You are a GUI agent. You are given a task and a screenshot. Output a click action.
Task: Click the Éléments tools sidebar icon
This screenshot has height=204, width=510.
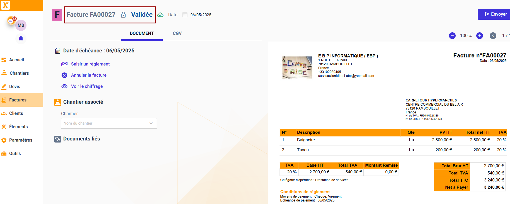tap(4, 127)
